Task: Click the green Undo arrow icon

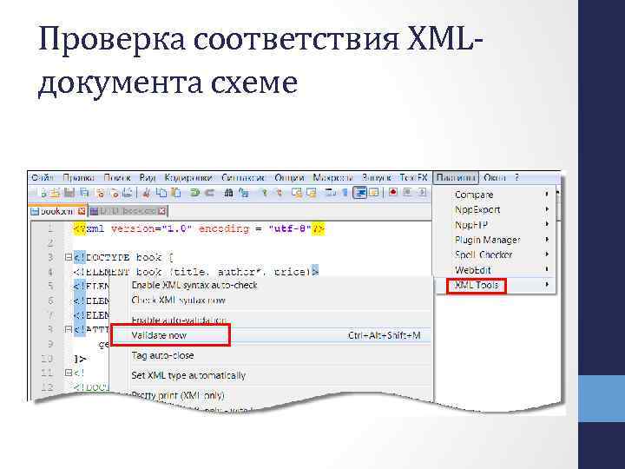Action: pos(194,193)
